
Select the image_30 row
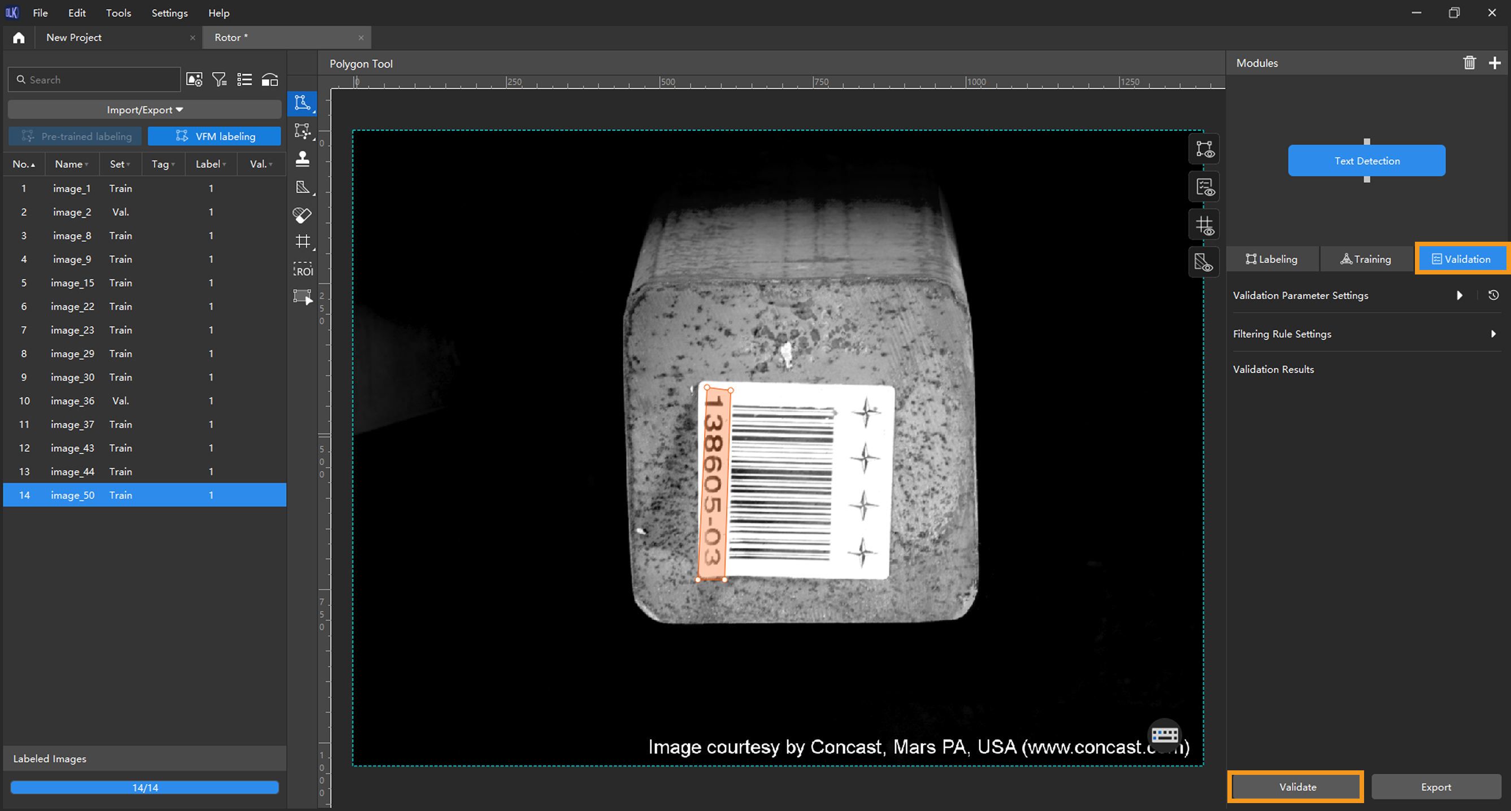pyautogui.click(x=144, y=377)
